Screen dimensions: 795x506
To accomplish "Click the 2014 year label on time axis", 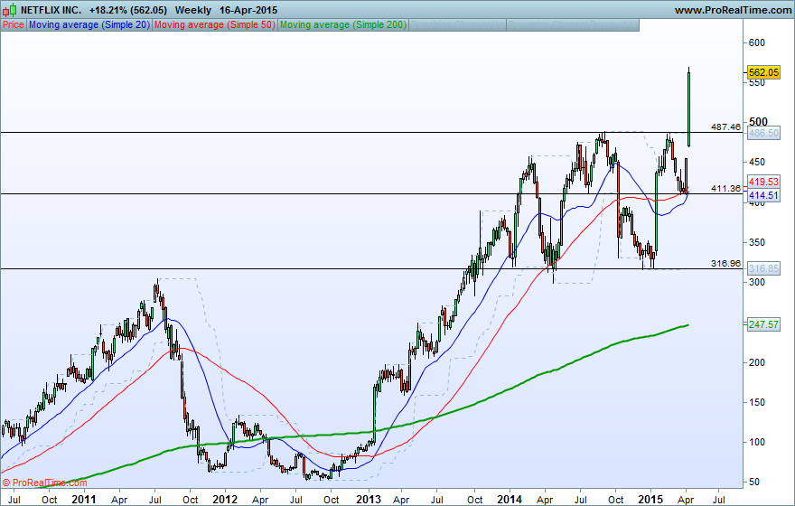I will pos(510,499).
